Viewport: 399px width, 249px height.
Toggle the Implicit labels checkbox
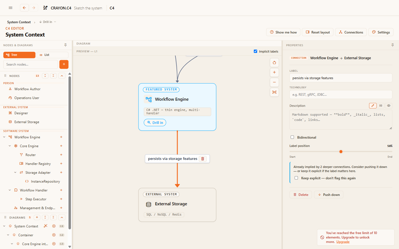255,51
